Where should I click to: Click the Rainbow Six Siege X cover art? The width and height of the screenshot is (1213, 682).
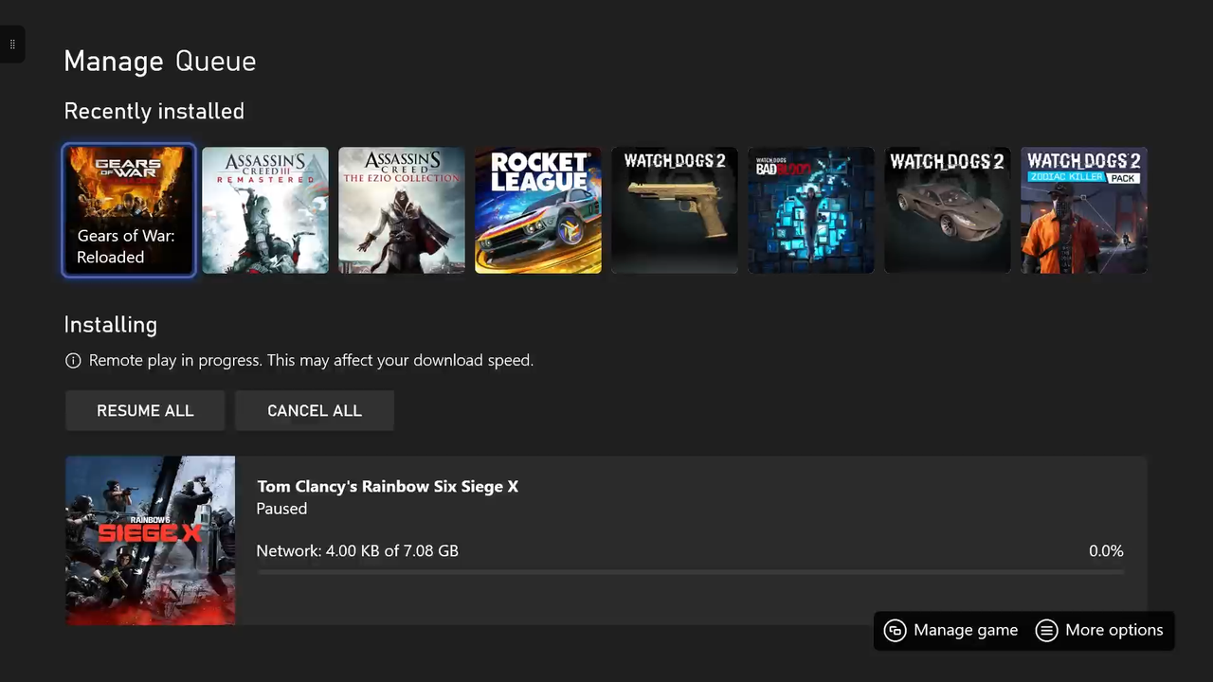(151, 541)
